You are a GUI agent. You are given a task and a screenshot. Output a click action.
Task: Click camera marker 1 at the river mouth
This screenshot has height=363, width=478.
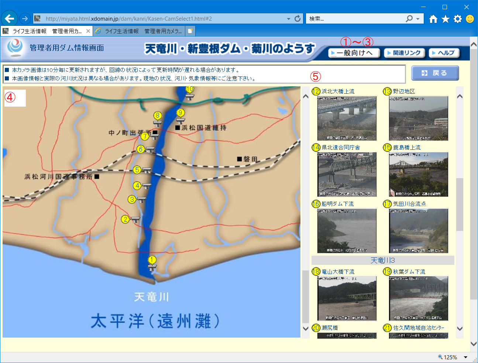pos(152,260)
